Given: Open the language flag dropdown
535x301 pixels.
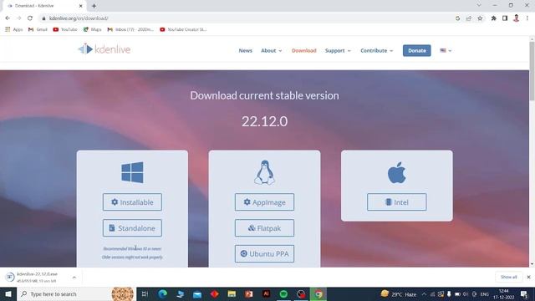Looking at the screenshot, I should pyautogui.click(x=446, y=50).
